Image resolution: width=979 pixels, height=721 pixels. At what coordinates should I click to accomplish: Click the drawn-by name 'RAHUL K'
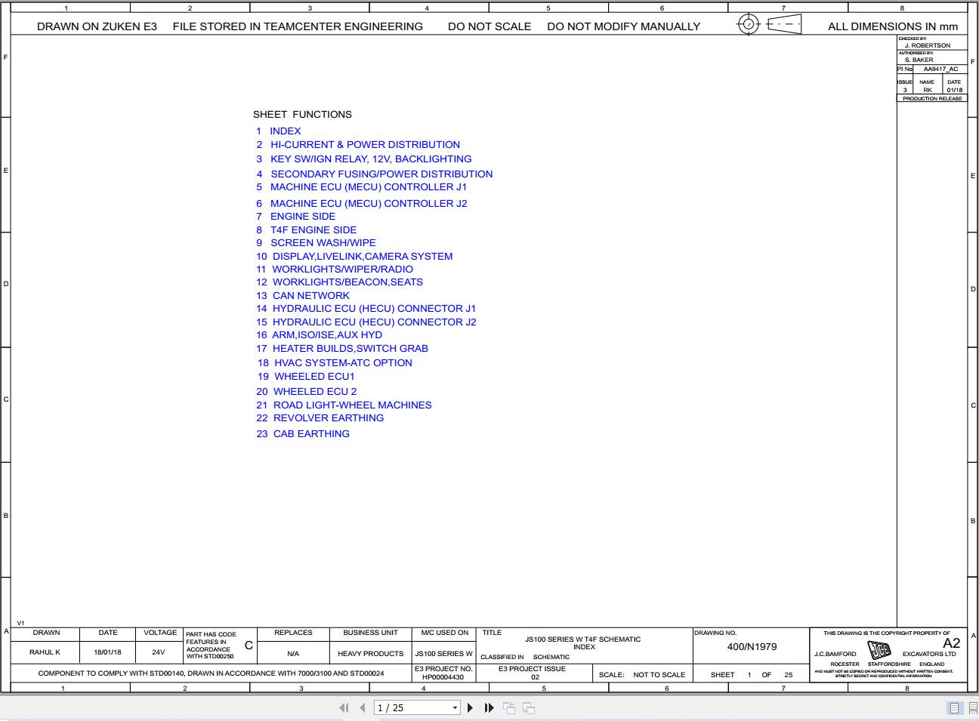coord(45,652)
